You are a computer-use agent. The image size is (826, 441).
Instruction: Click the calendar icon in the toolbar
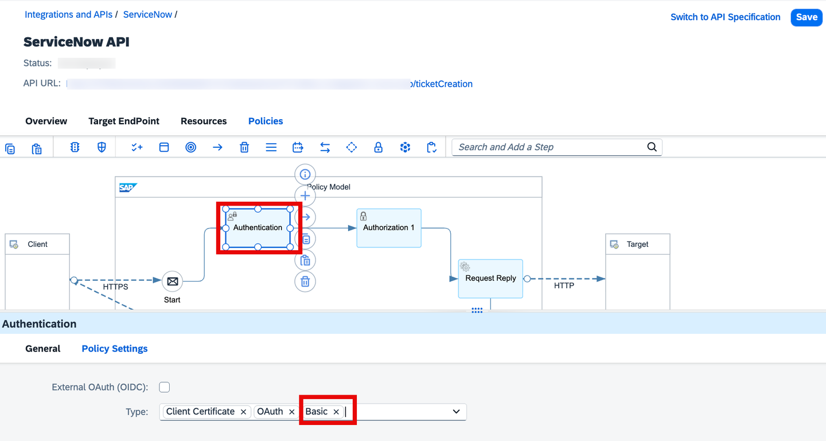tap(298, 147)
